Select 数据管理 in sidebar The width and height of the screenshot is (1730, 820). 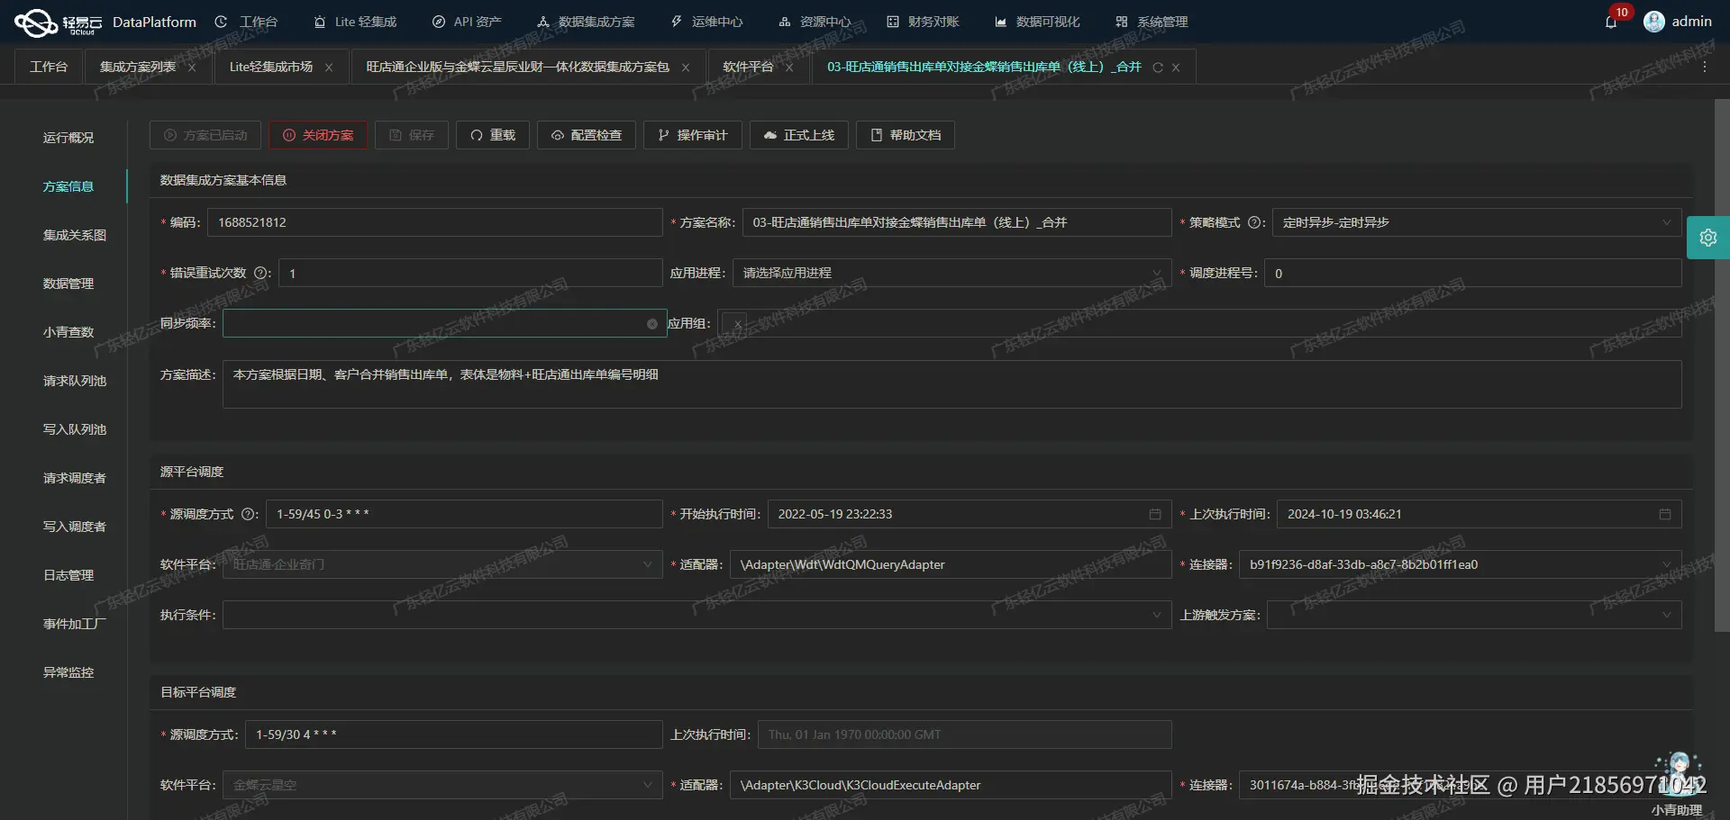68,284
